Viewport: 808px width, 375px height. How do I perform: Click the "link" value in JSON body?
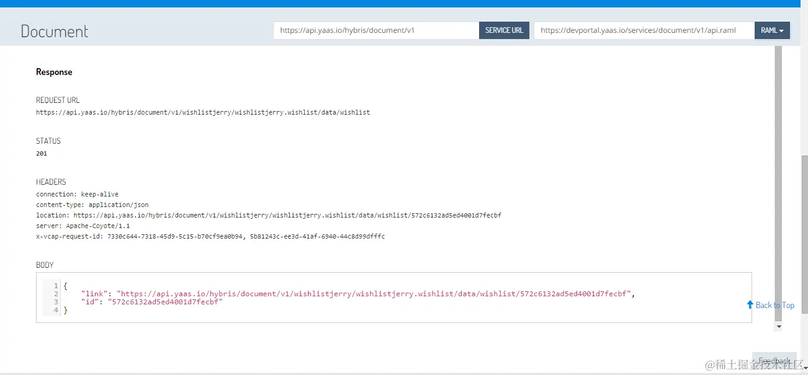(x=374, y=294)
